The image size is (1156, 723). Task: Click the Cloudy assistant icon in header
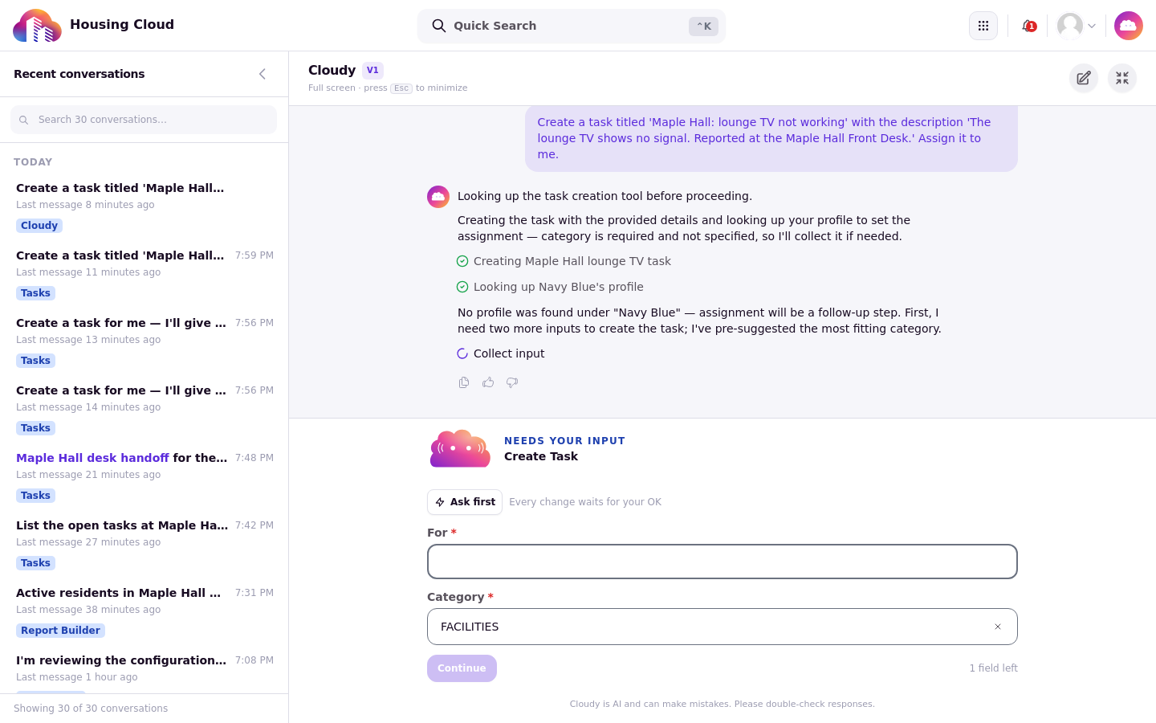1129,26
